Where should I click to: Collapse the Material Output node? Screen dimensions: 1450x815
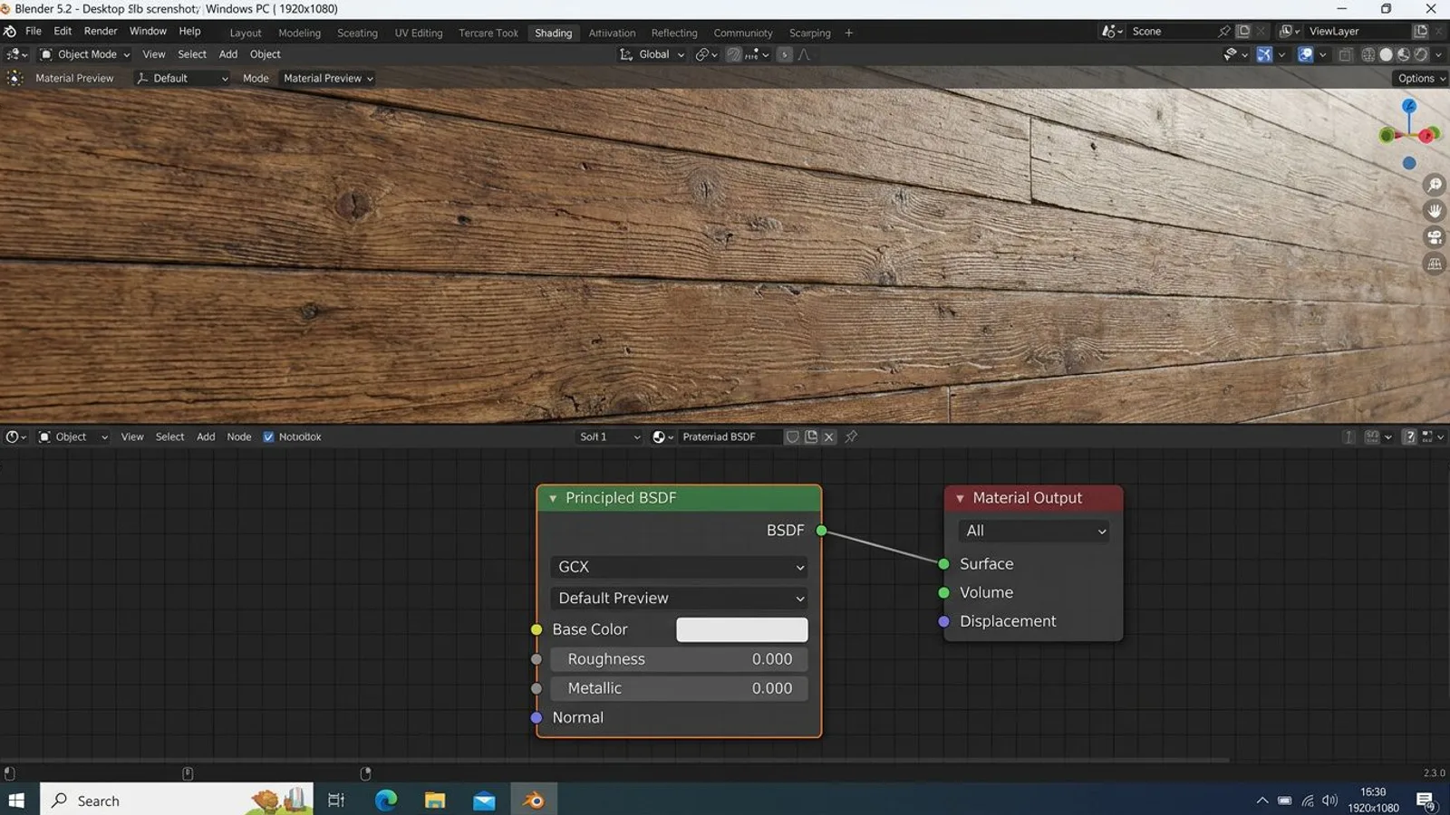coord(960,498)
